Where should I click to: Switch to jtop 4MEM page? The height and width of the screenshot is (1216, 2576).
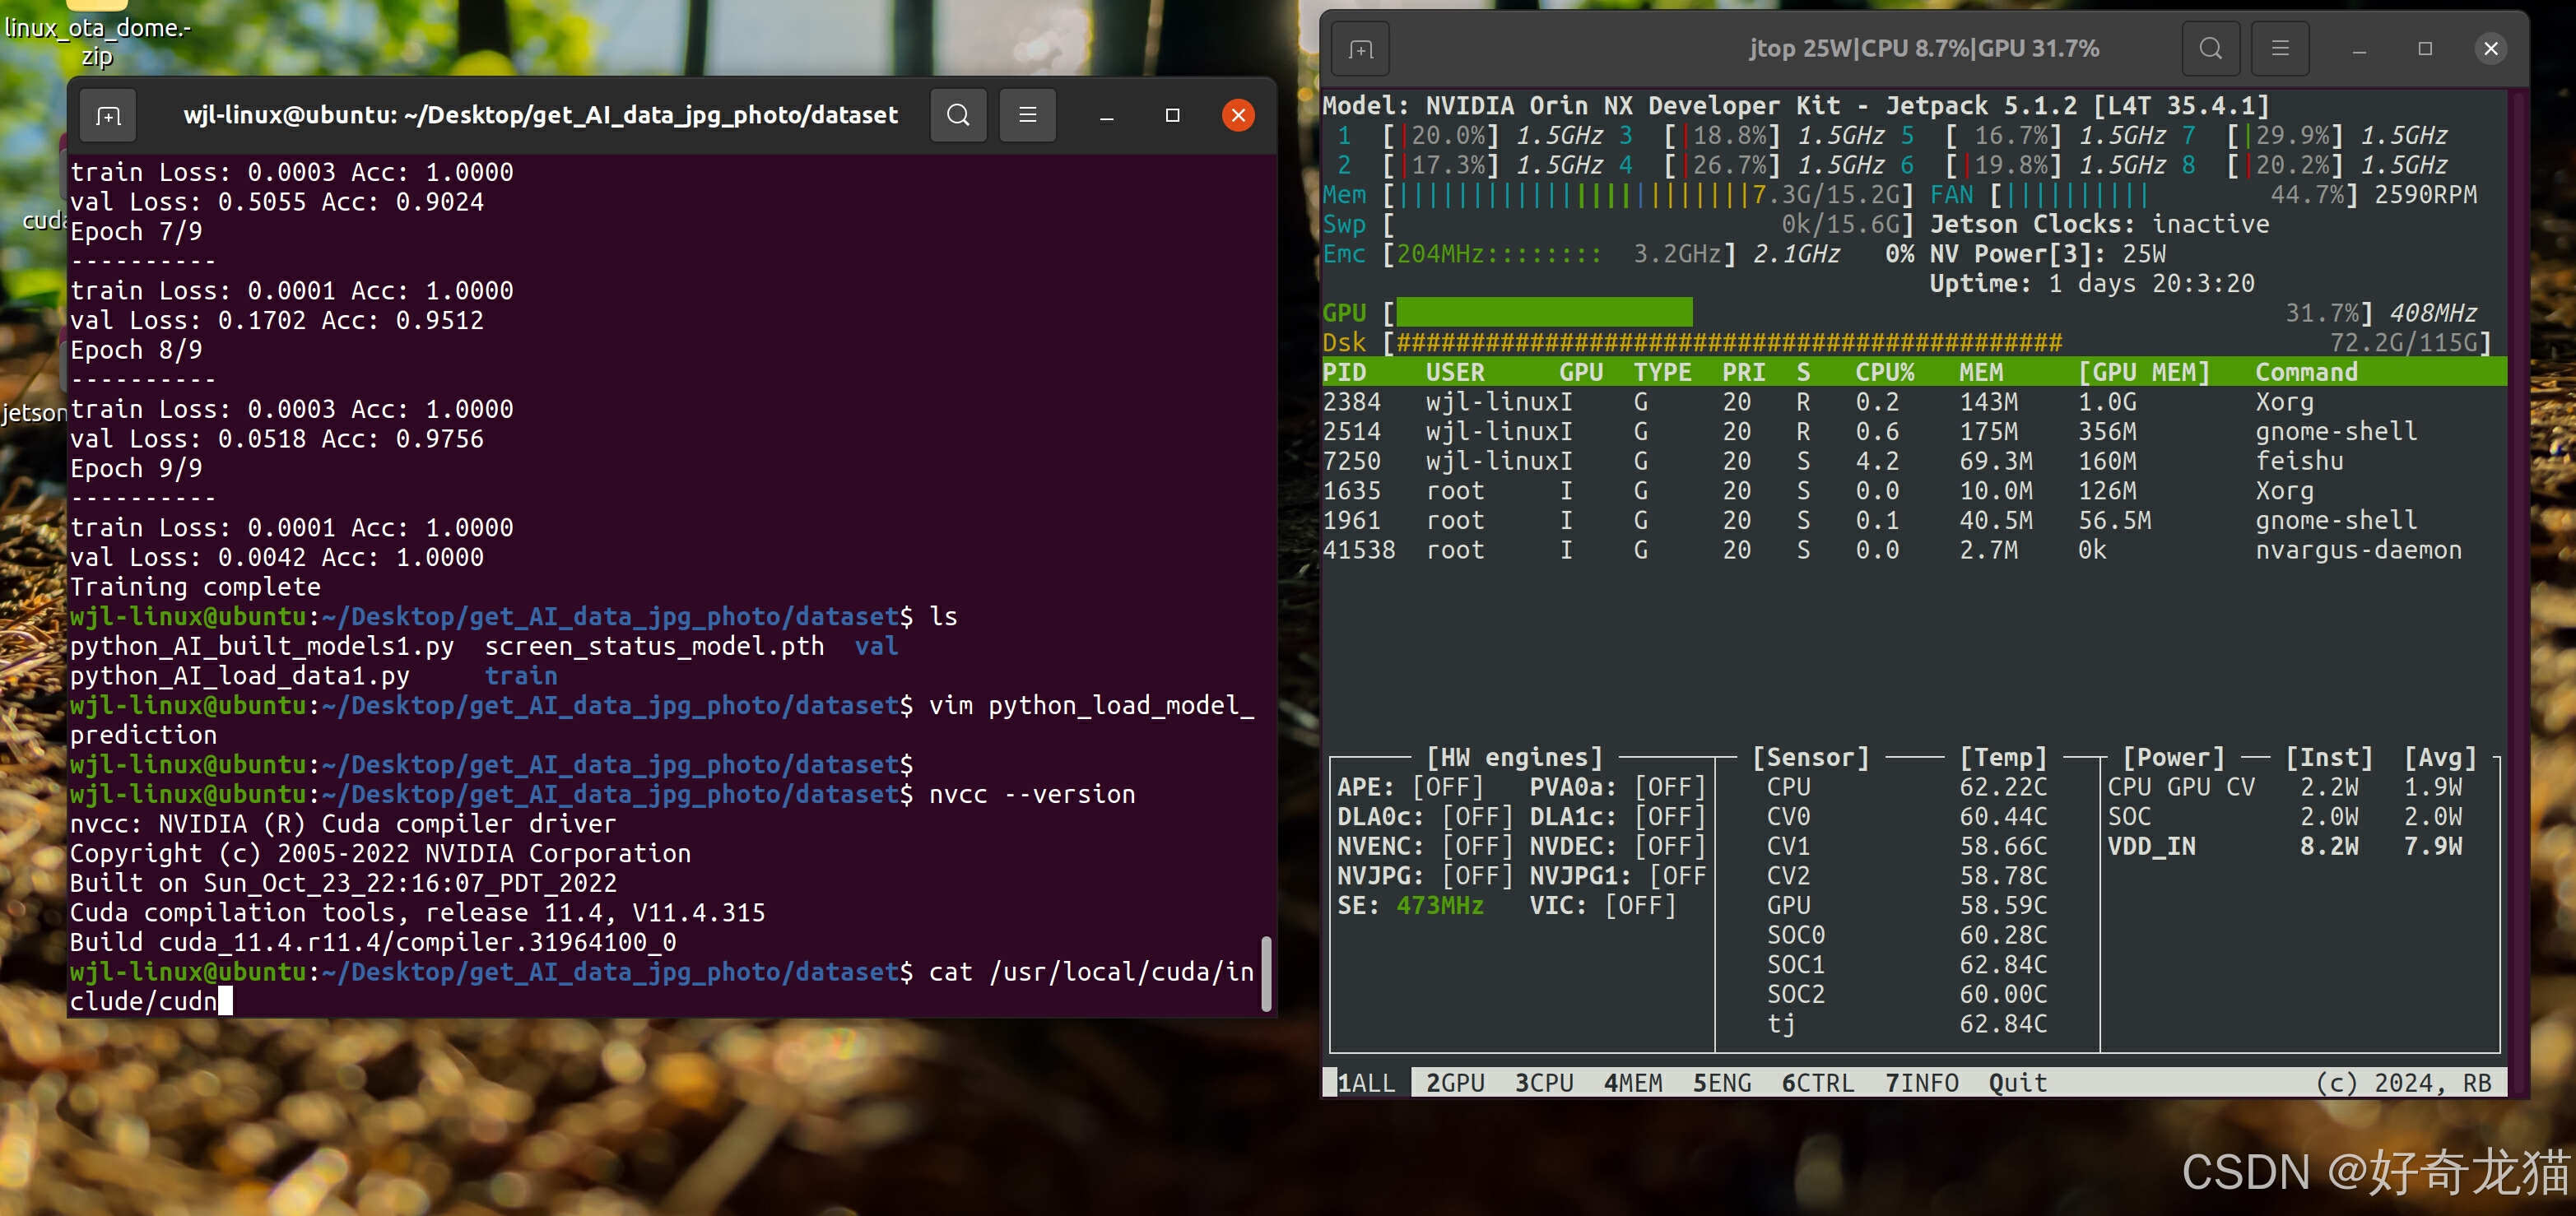click(x=1633, y=1083)
